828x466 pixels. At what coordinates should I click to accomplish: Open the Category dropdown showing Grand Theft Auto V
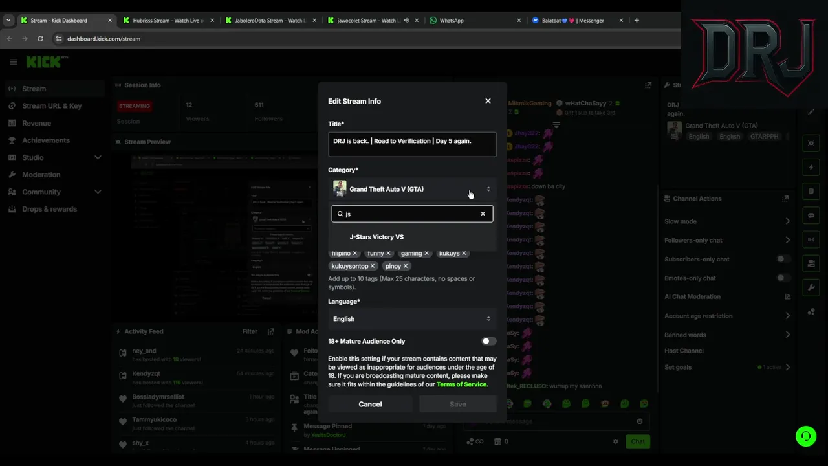(x=412, y=189)
